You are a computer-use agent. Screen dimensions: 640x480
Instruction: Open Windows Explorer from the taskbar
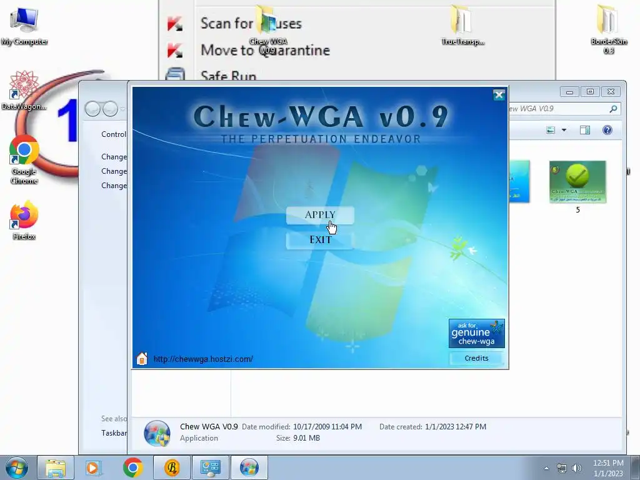click(x=56, y=467)
